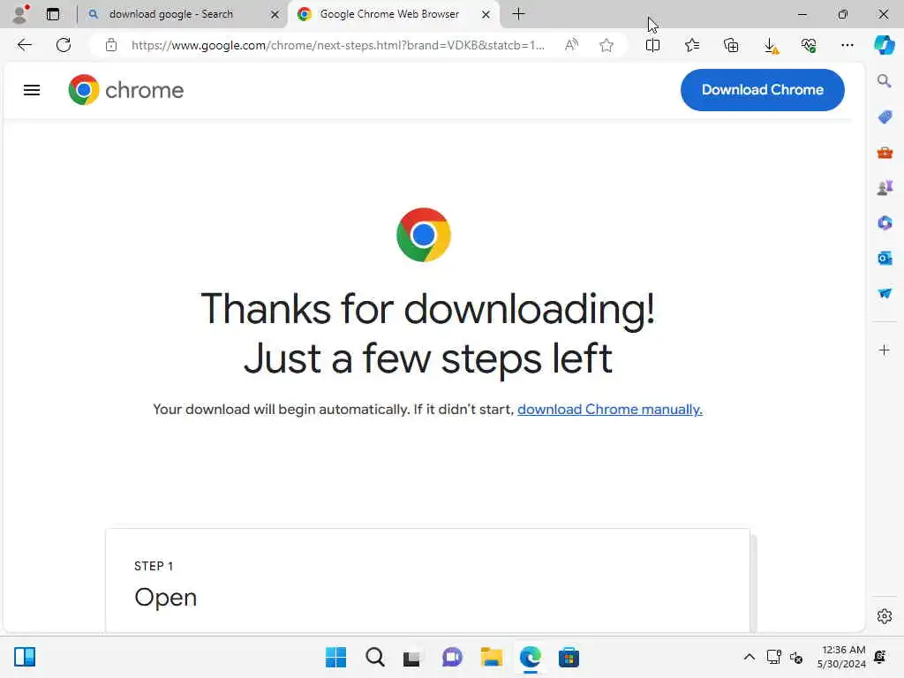The height and width of the screenshot is (678, 904).
Task: Click the chrome logo in page header
Action: (x=125, y=90)
